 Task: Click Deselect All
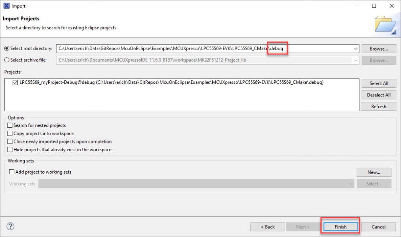coord(378,95)
